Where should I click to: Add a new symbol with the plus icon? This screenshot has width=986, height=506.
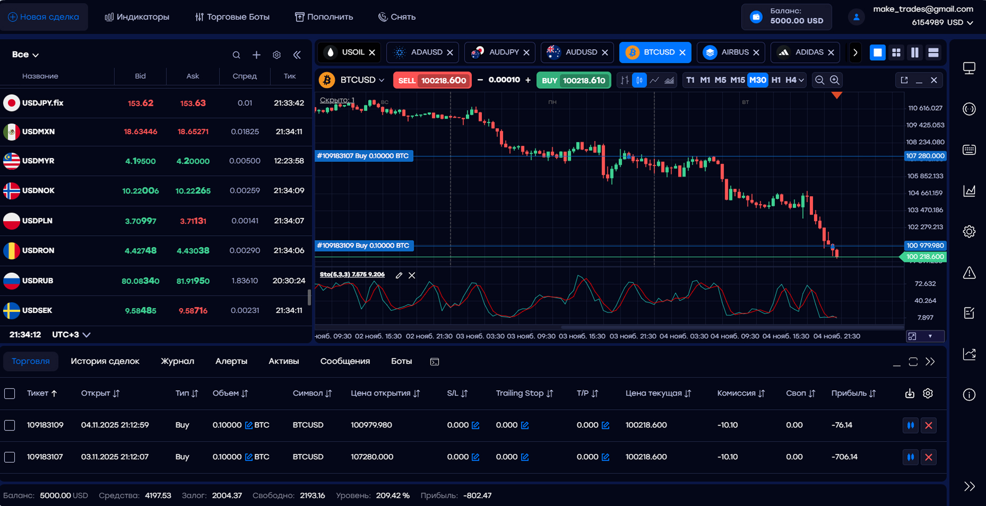coord(257,55)
